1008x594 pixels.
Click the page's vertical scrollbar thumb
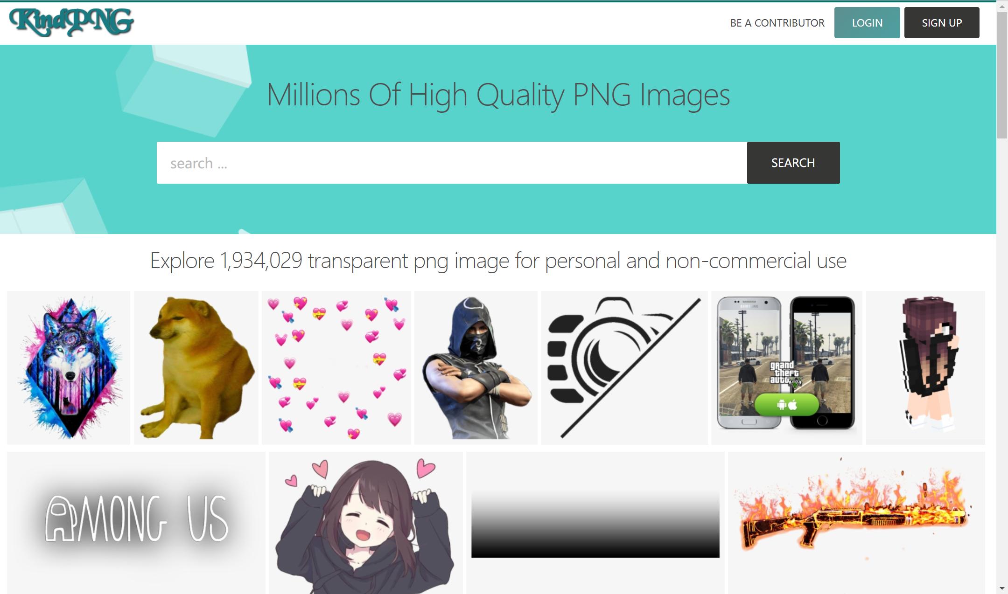coord(1002,75)
